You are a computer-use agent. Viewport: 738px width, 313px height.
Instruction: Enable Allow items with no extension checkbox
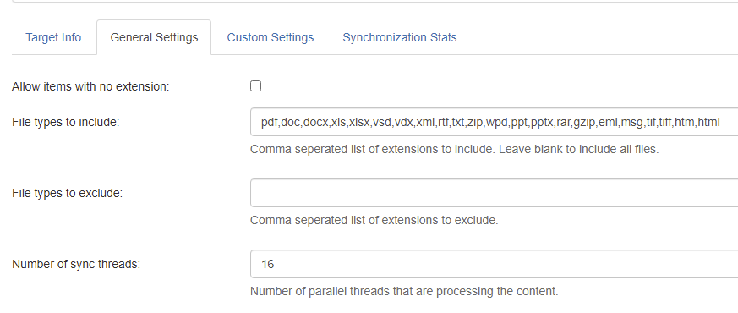pyautogui.click(x=255, y=85)
